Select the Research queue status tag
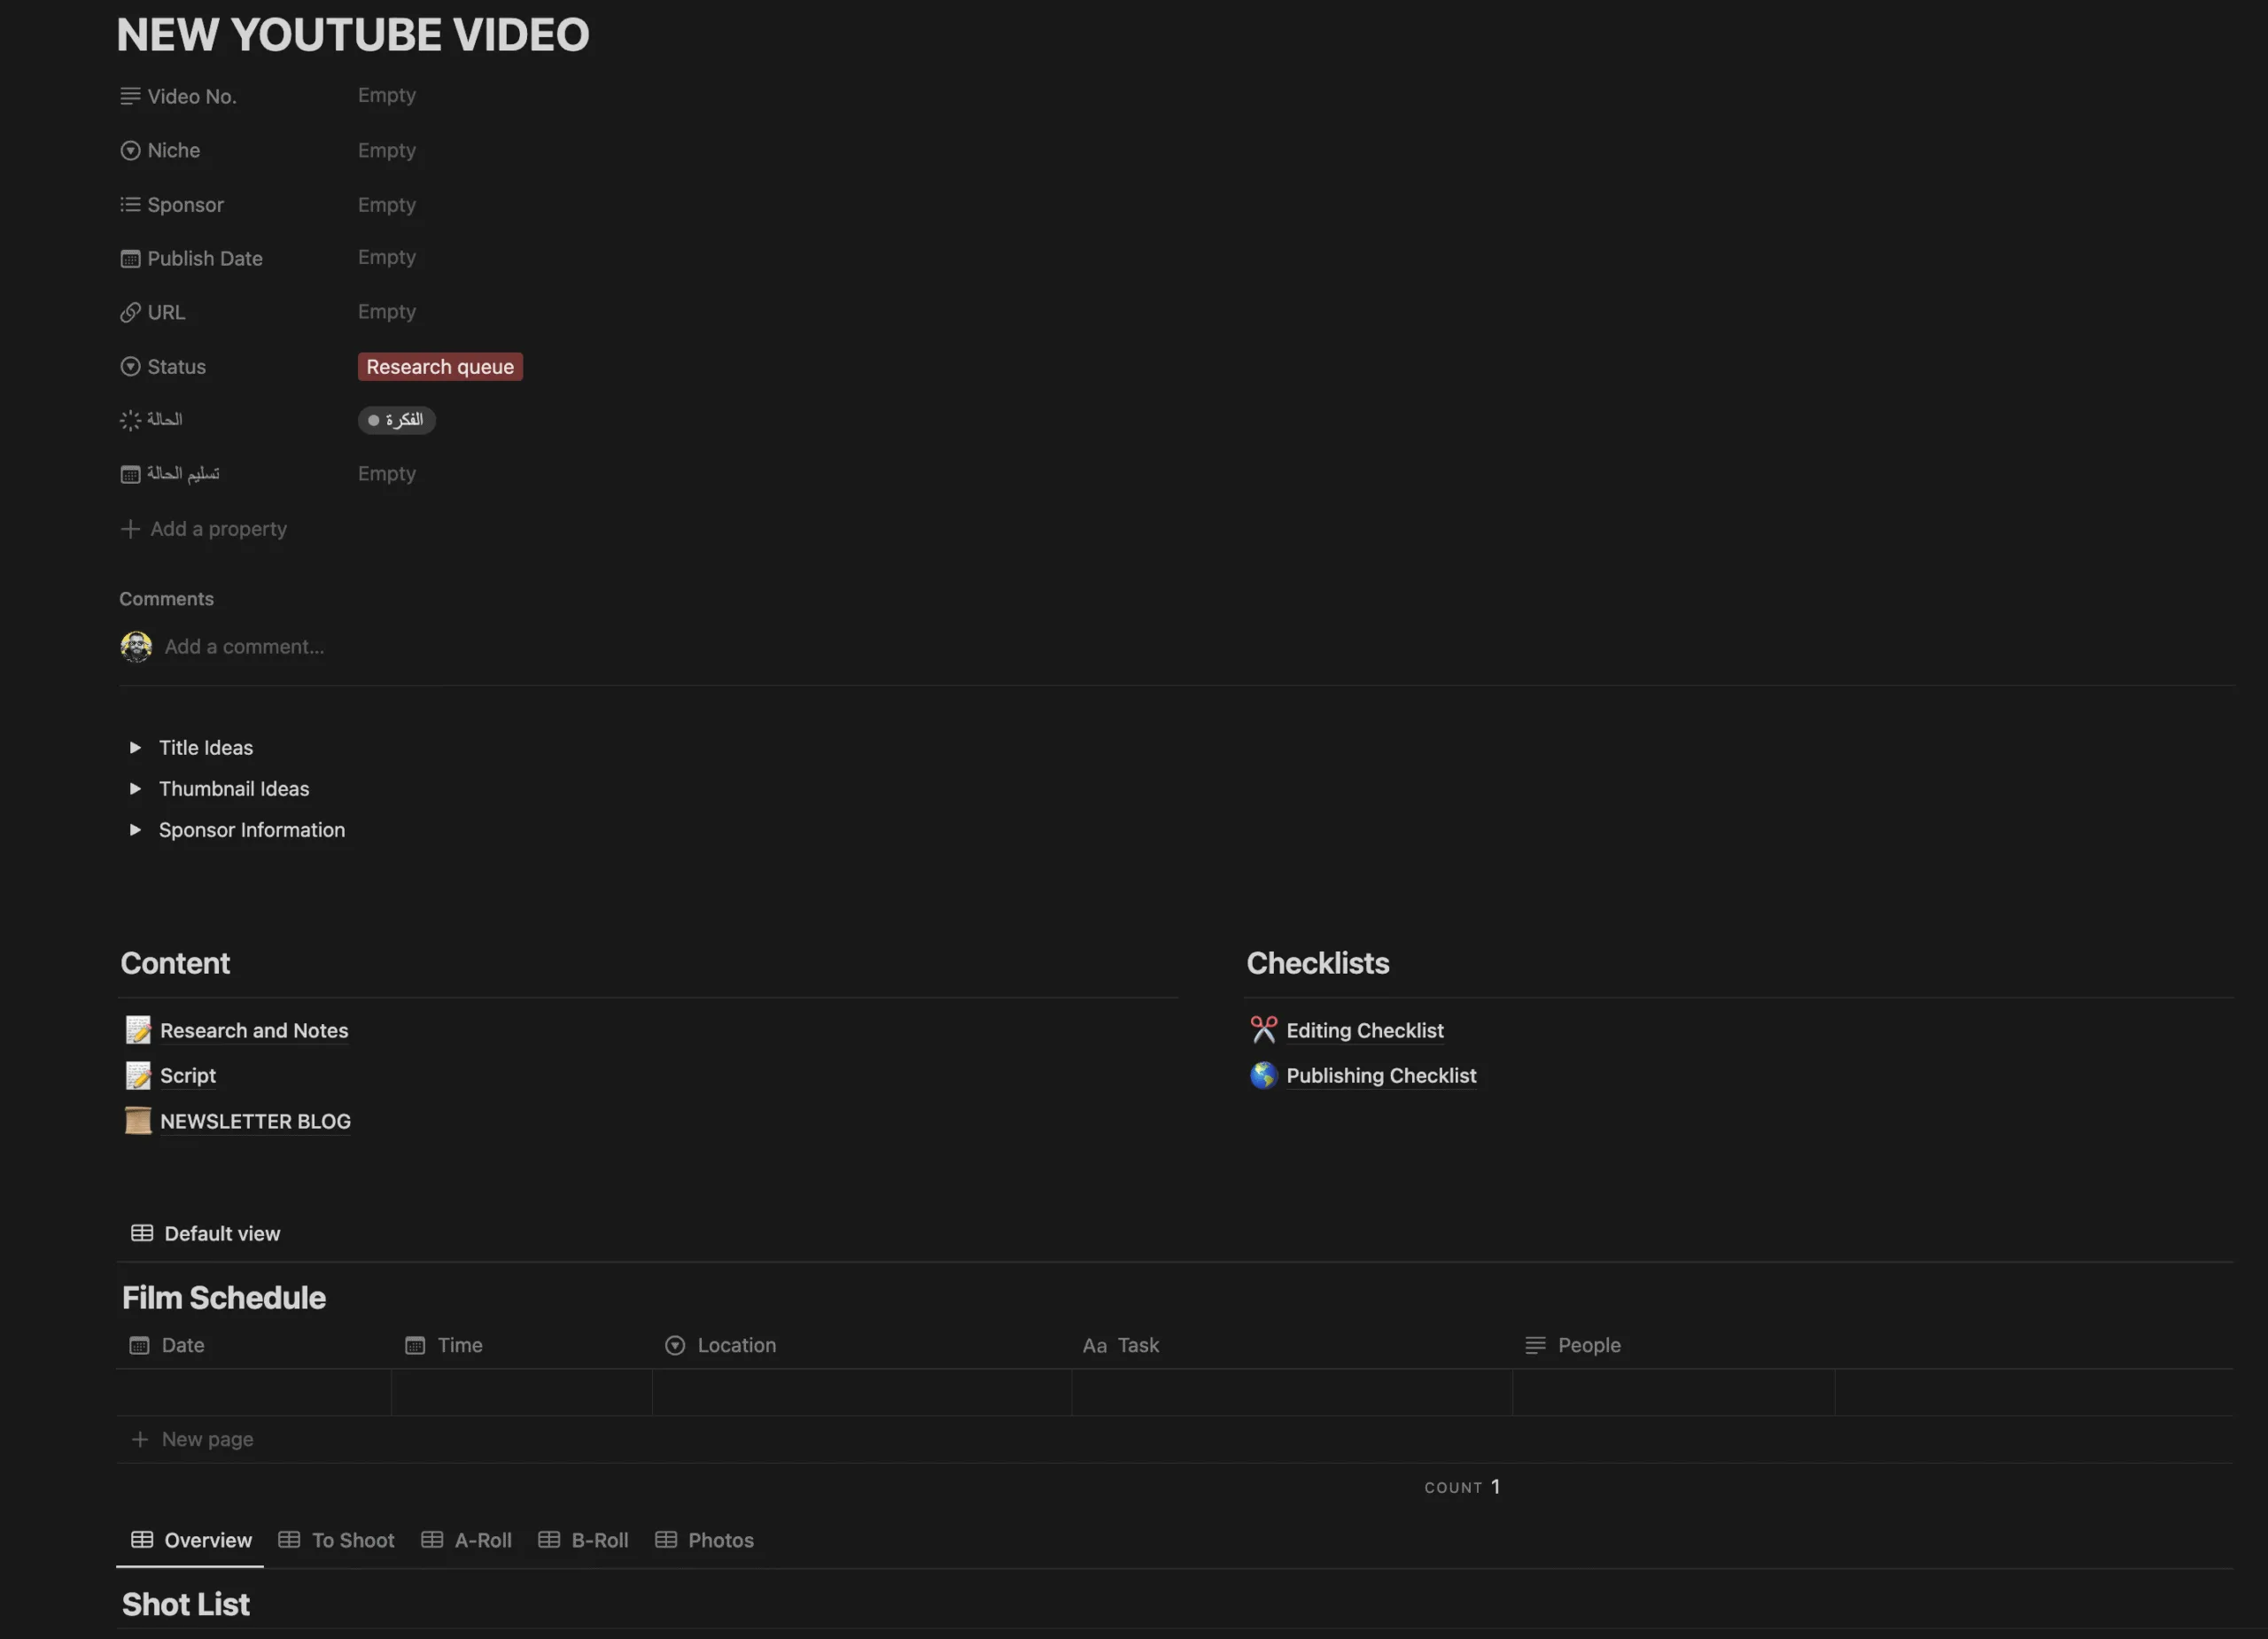Viewport: 2268px width, 1639px height. (x=440, y=366)
